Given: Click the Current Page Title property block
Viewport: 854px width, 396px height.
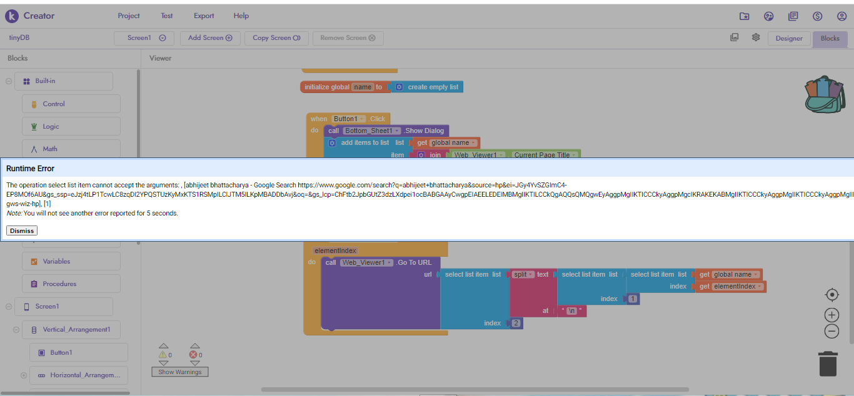Looking at the screenshot, I should click(545, 155).
